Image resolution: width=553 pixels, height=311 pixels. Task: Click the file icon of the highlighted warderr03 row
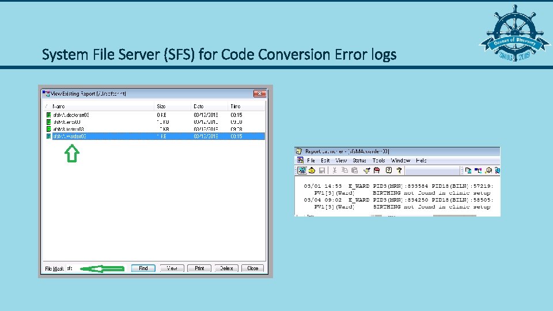[48, 136]
